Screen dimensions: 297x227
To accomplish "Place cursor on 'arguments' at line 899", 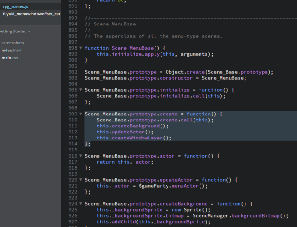I will point(194,54).
